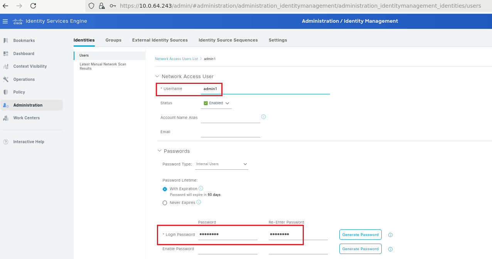Open the hamburger navigation menu
492x259 pixels.
5,21
